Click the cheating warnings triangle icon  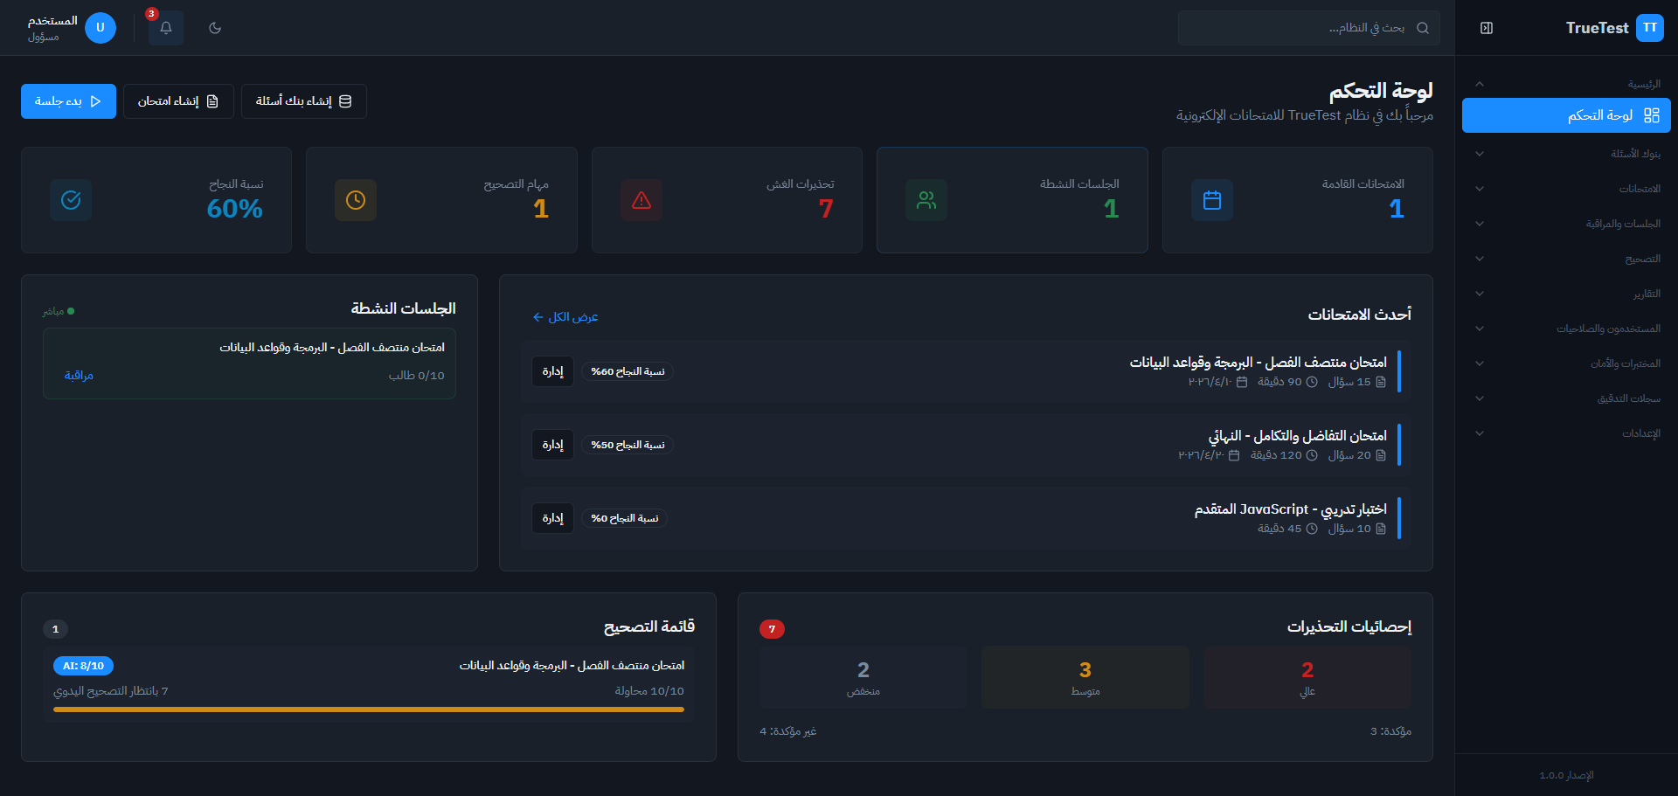(x=641, y=200)
